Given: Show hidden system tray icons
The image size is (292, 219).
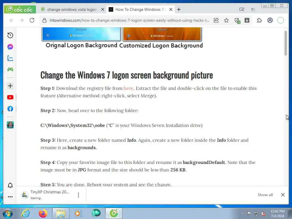Looking at the screenshot, I should coord(242,214).
